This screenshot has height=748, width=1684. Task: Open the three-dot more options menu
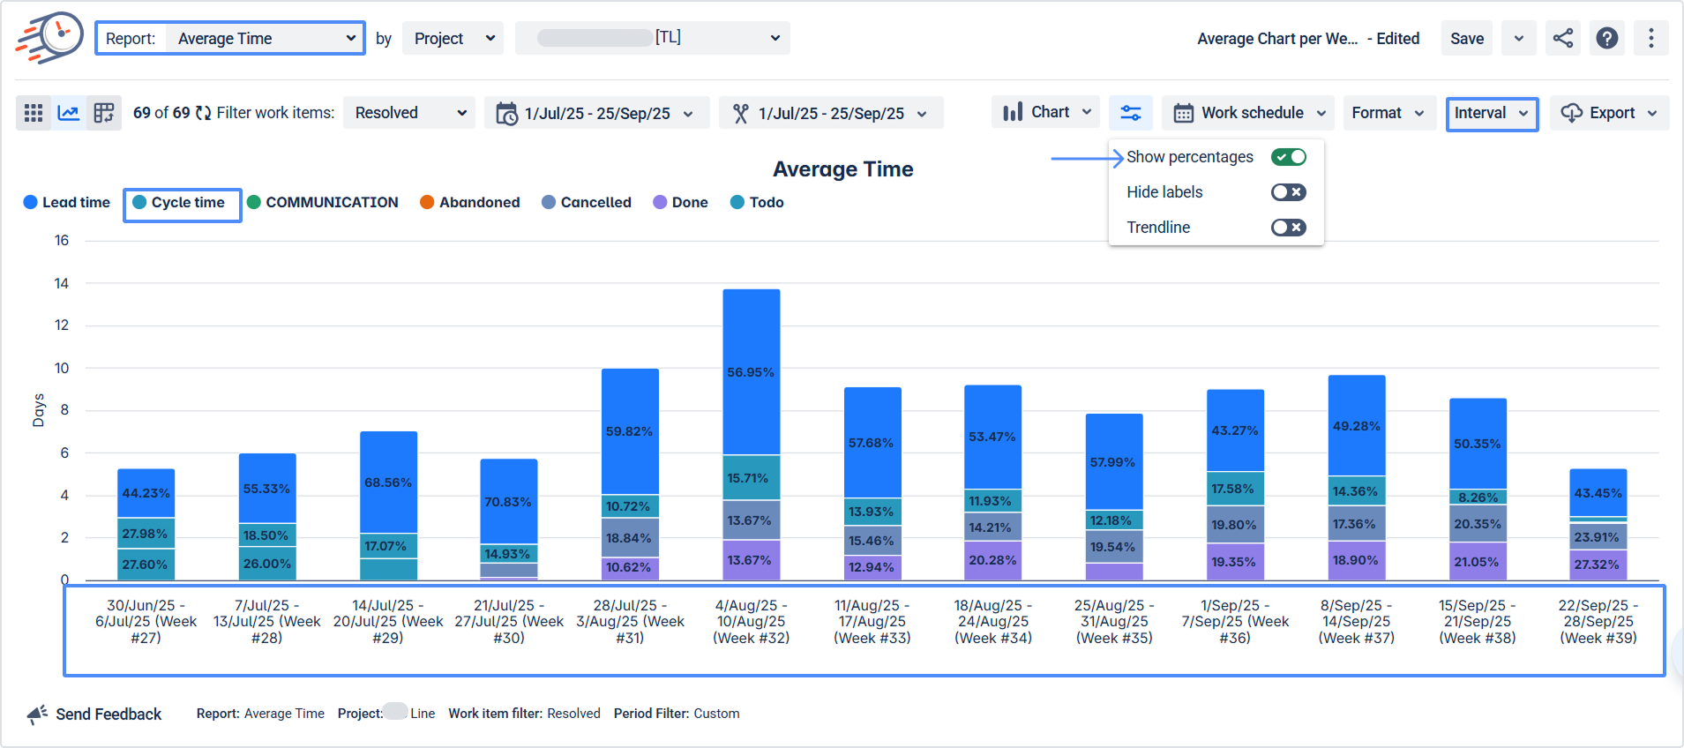(1651, 38)
